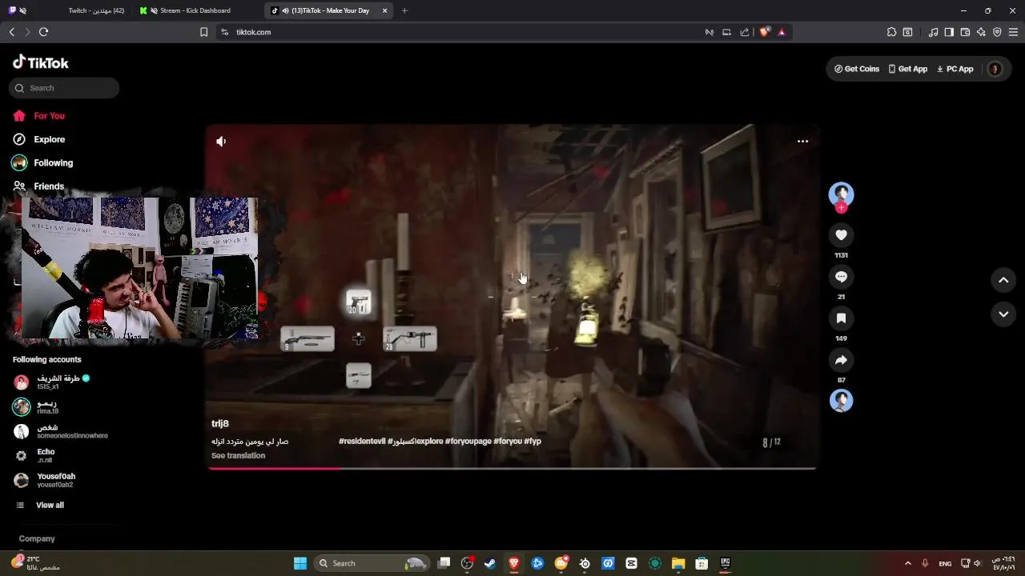The width and height of the screenshot is (1025, 576).
Task: Click the Get App button
Action: click(908, 69)
